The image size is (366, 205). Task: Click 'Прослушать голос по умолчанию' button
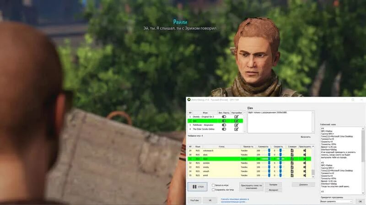pos(251,187)
